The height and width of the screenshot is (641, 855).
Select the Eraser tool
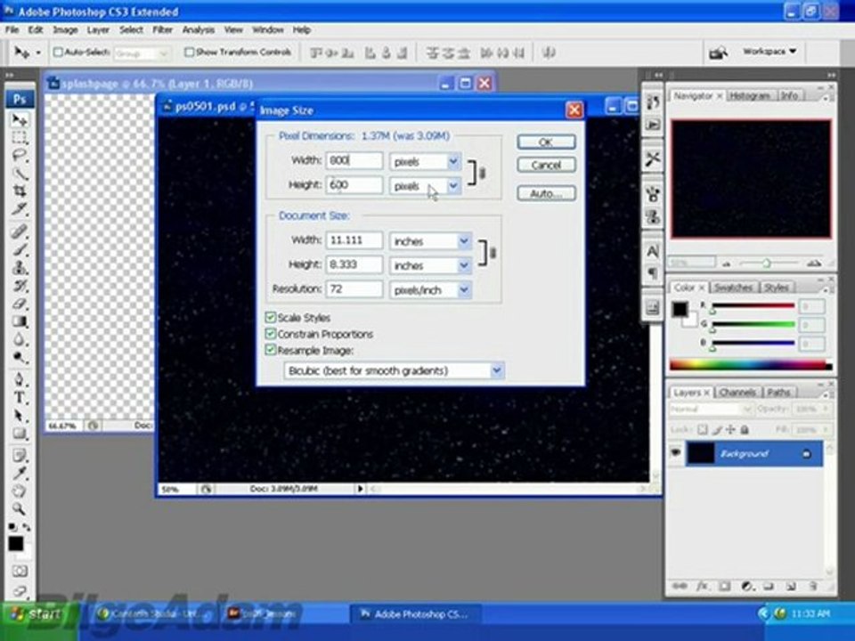(x=19, y=304)
